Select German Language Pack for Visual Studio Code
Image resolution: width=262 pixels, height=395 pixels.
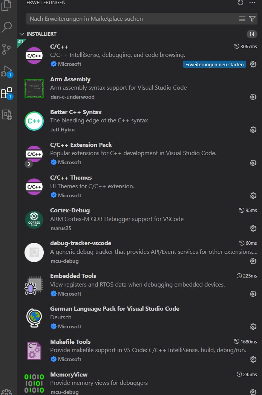(115, 309)
